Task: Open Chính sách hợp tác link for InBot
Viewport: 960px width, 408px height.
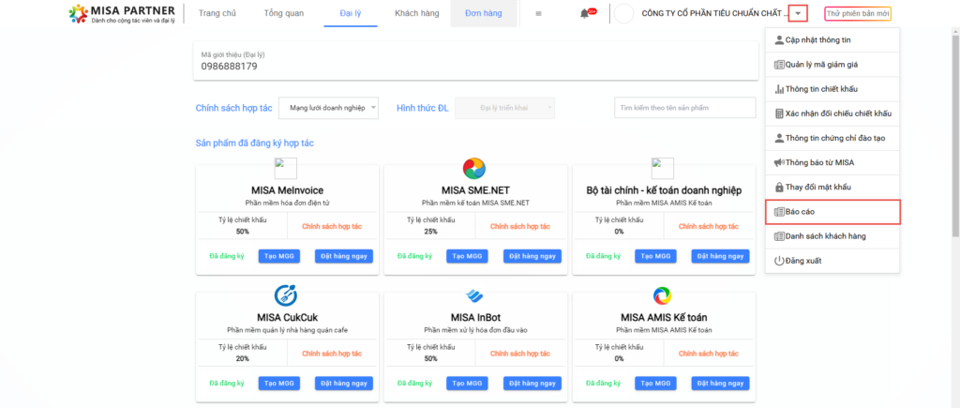Action: click(519, 354)
